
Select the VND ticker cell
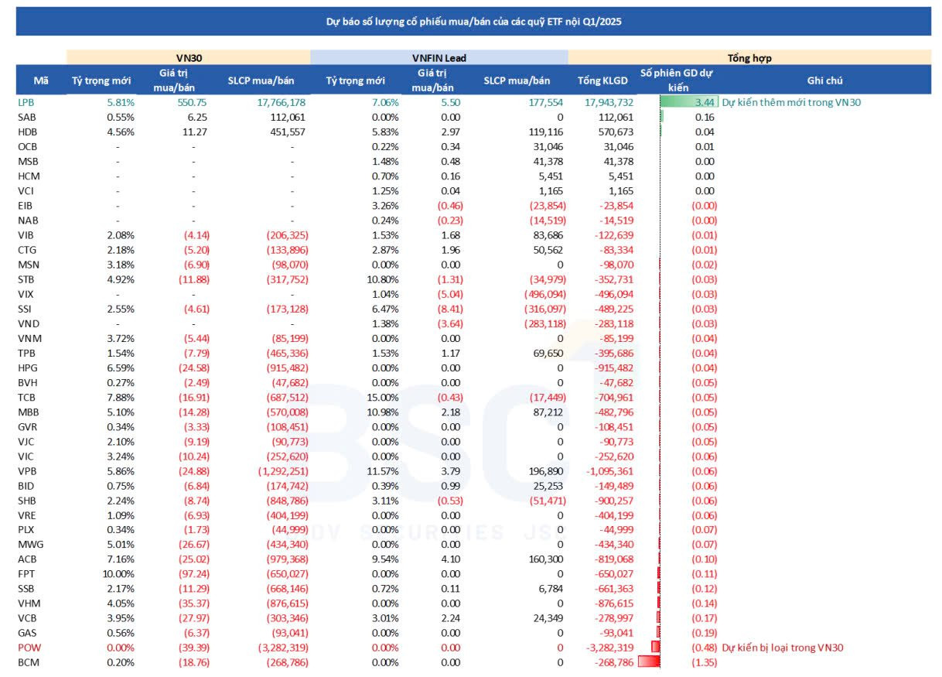click(x=26, y=323)
